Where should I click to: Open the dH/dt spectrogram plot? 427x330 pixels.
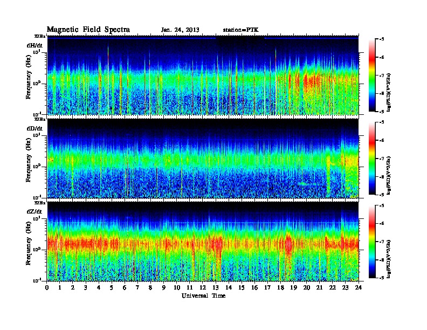[x=203, y=75]
